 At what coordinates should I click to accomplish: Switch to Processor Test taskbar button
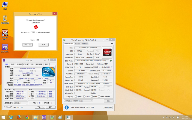pyautogui.click(x=69, y=117)
